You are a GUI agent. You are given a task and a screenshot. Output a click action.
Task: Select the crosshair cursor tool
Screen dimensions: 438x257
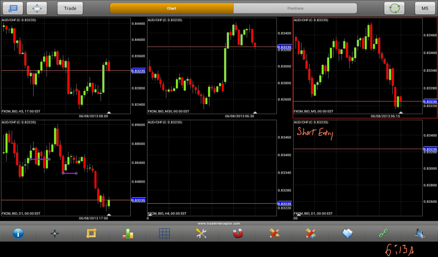coord(55,233)
